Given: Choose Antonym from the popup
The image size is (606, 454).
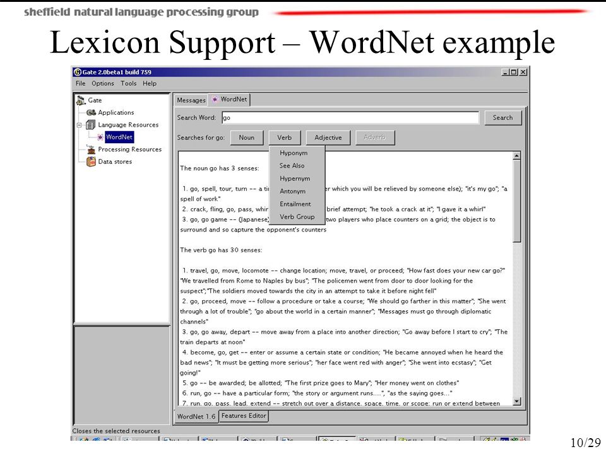Looking at the screenshot, I should pyautogui.click(x=297, y=191).
